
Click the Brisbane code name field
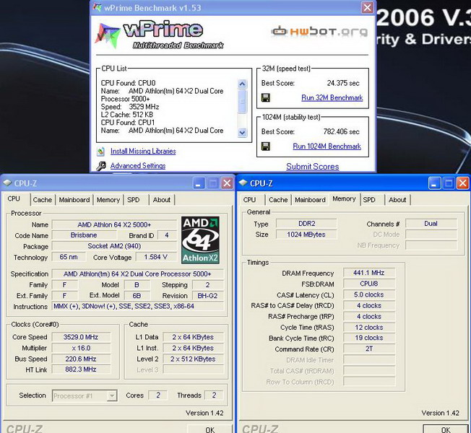(x=84, y=235)
